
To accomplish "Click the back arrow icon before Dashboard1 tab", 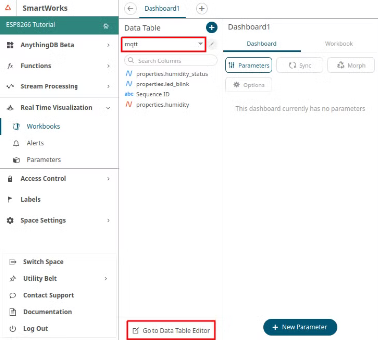I will (x=130, y=9).
